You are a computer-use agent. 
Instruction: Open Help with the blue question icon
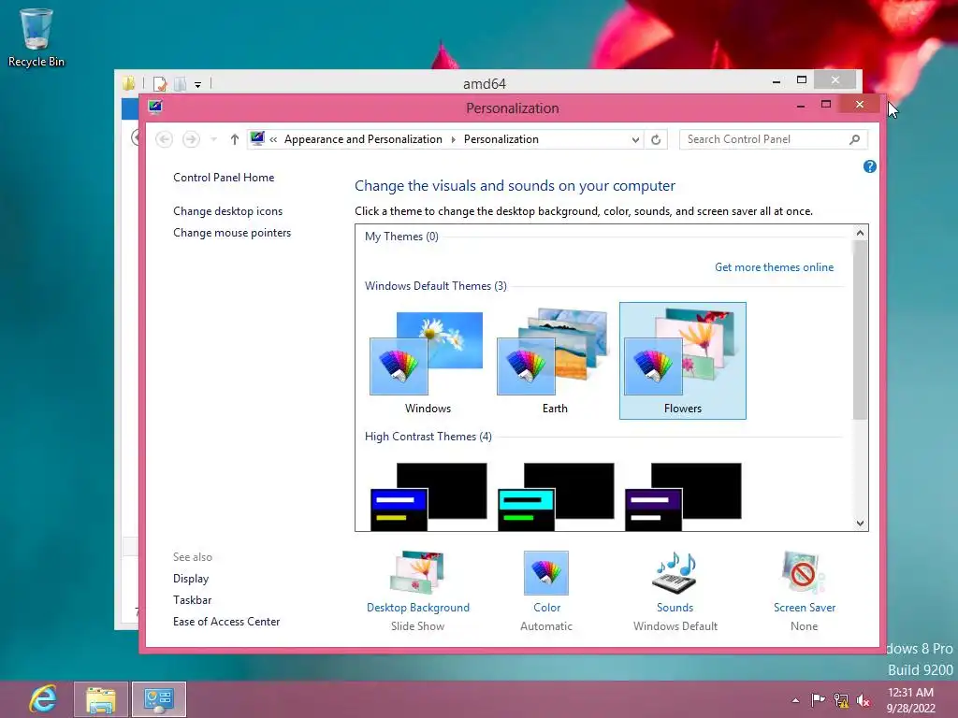click(869, 166)
